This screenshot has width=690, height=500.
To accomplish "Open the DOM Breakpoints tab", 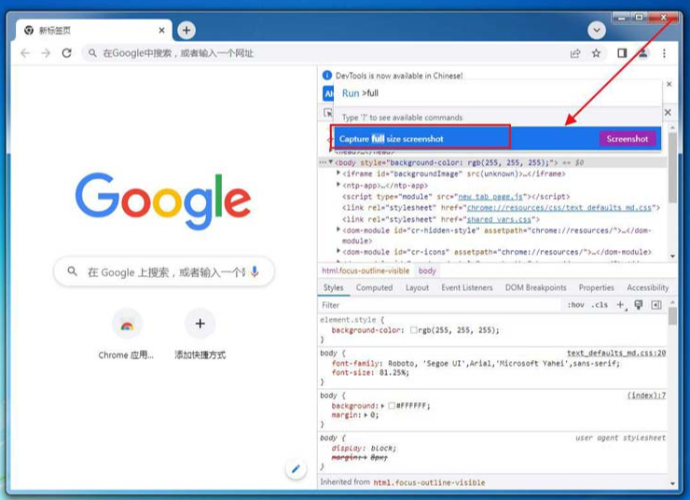I will point(535,287).
